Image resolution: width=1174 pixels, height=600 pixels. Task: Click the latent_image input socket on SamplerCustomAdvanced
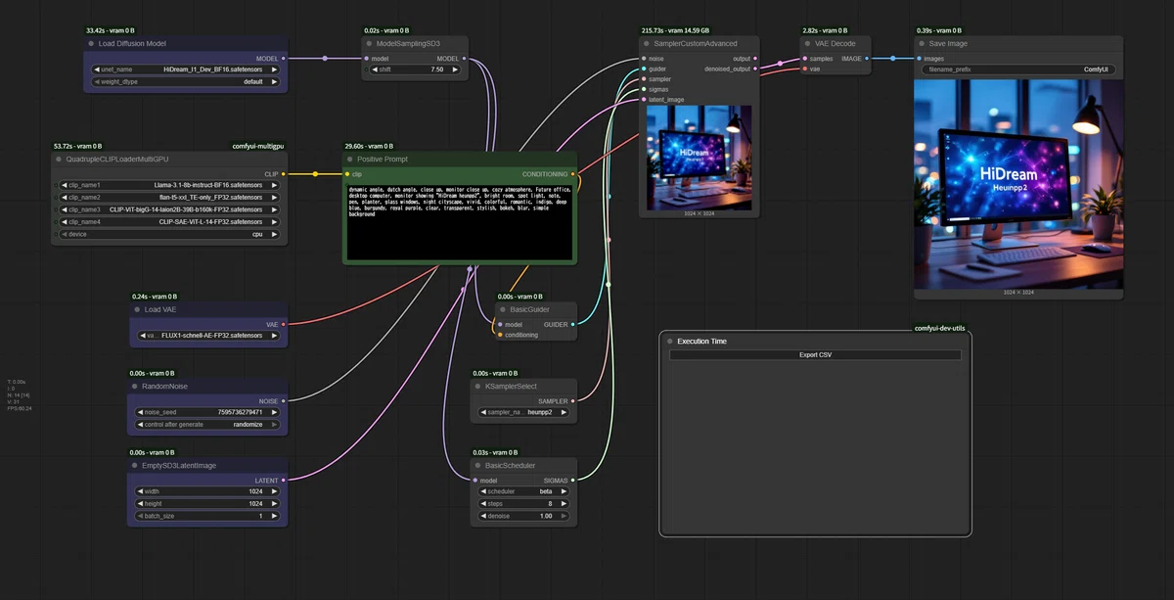tap(644, 100)
